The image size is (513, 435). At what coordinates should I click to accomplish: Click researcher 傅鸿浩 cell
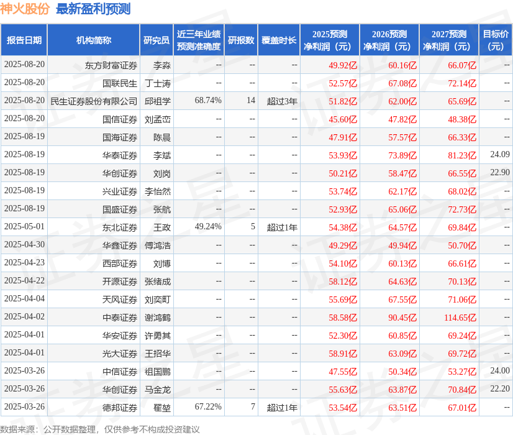tap(158, 245)
